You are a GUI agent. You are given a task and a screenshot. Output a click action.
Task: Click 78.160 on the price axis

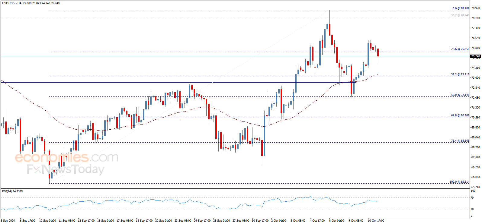(476, 18)
